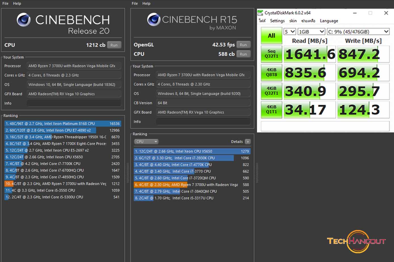
Task: Open the C: drive selection dropdown
Action: pyautogui.click(x=358, y=31)
